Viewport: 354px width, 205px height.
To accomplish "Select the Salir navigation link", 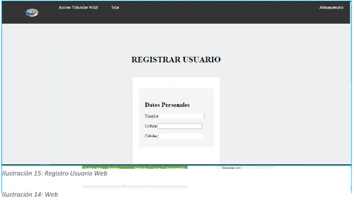I will click(115, 7).
